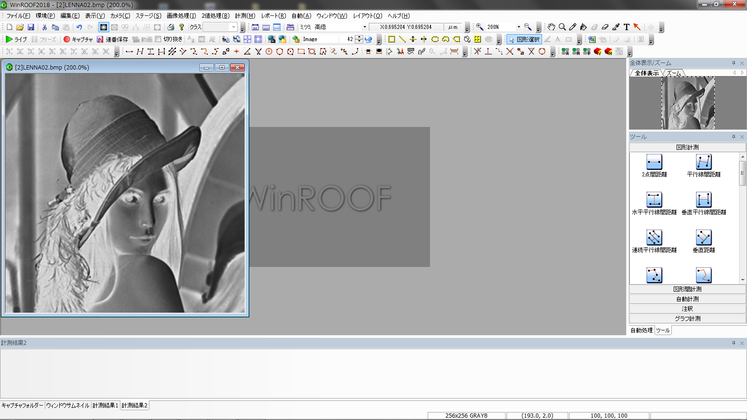Select the cross point marker tool
The width and height of the screenshot is (747, 420).
(x=237, y=51)
